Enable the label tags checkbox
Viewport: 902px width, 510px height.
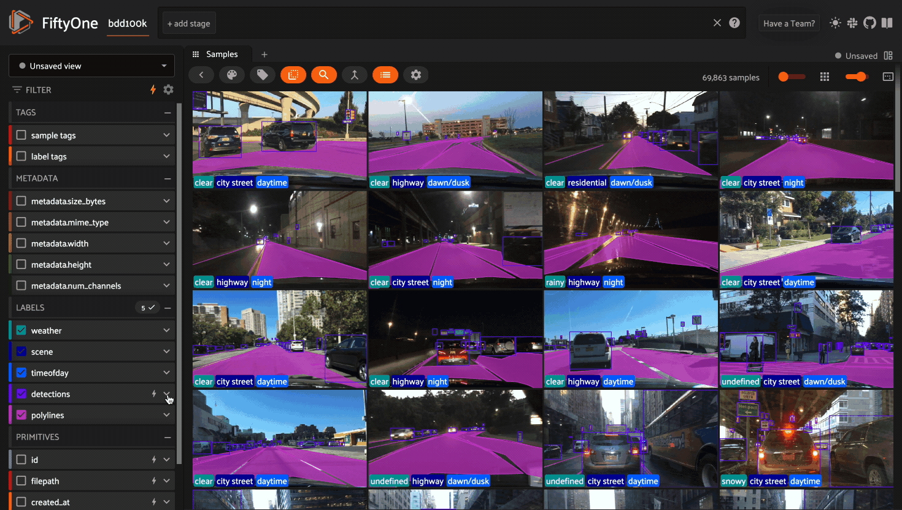pos(21,156)
